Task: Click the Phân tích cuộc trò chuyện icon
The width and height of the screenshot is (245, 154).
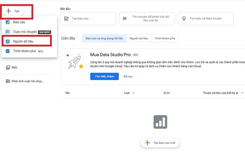Action: pos(8,81)
